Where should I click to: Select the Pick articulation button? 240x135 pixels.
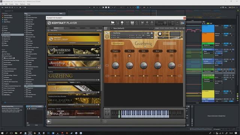click(129, 51)
